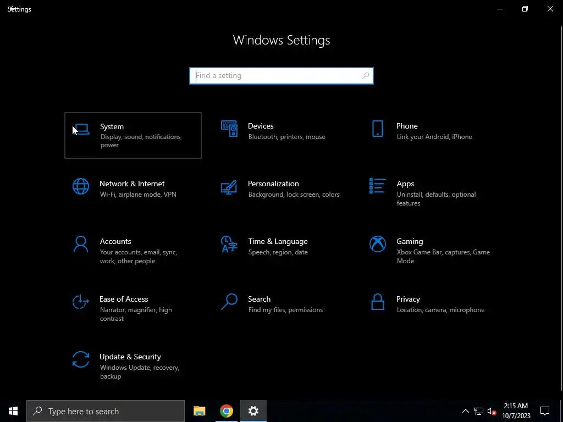This screenshot has width=563, height=422.
Task: Open Google Chrome from the taskbar
Action: (x=226, y=411)
